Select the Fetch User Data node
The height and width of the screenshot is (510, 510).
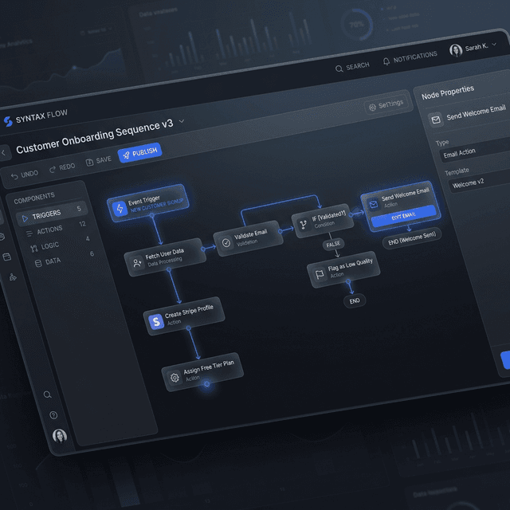[x=165, y=257]
